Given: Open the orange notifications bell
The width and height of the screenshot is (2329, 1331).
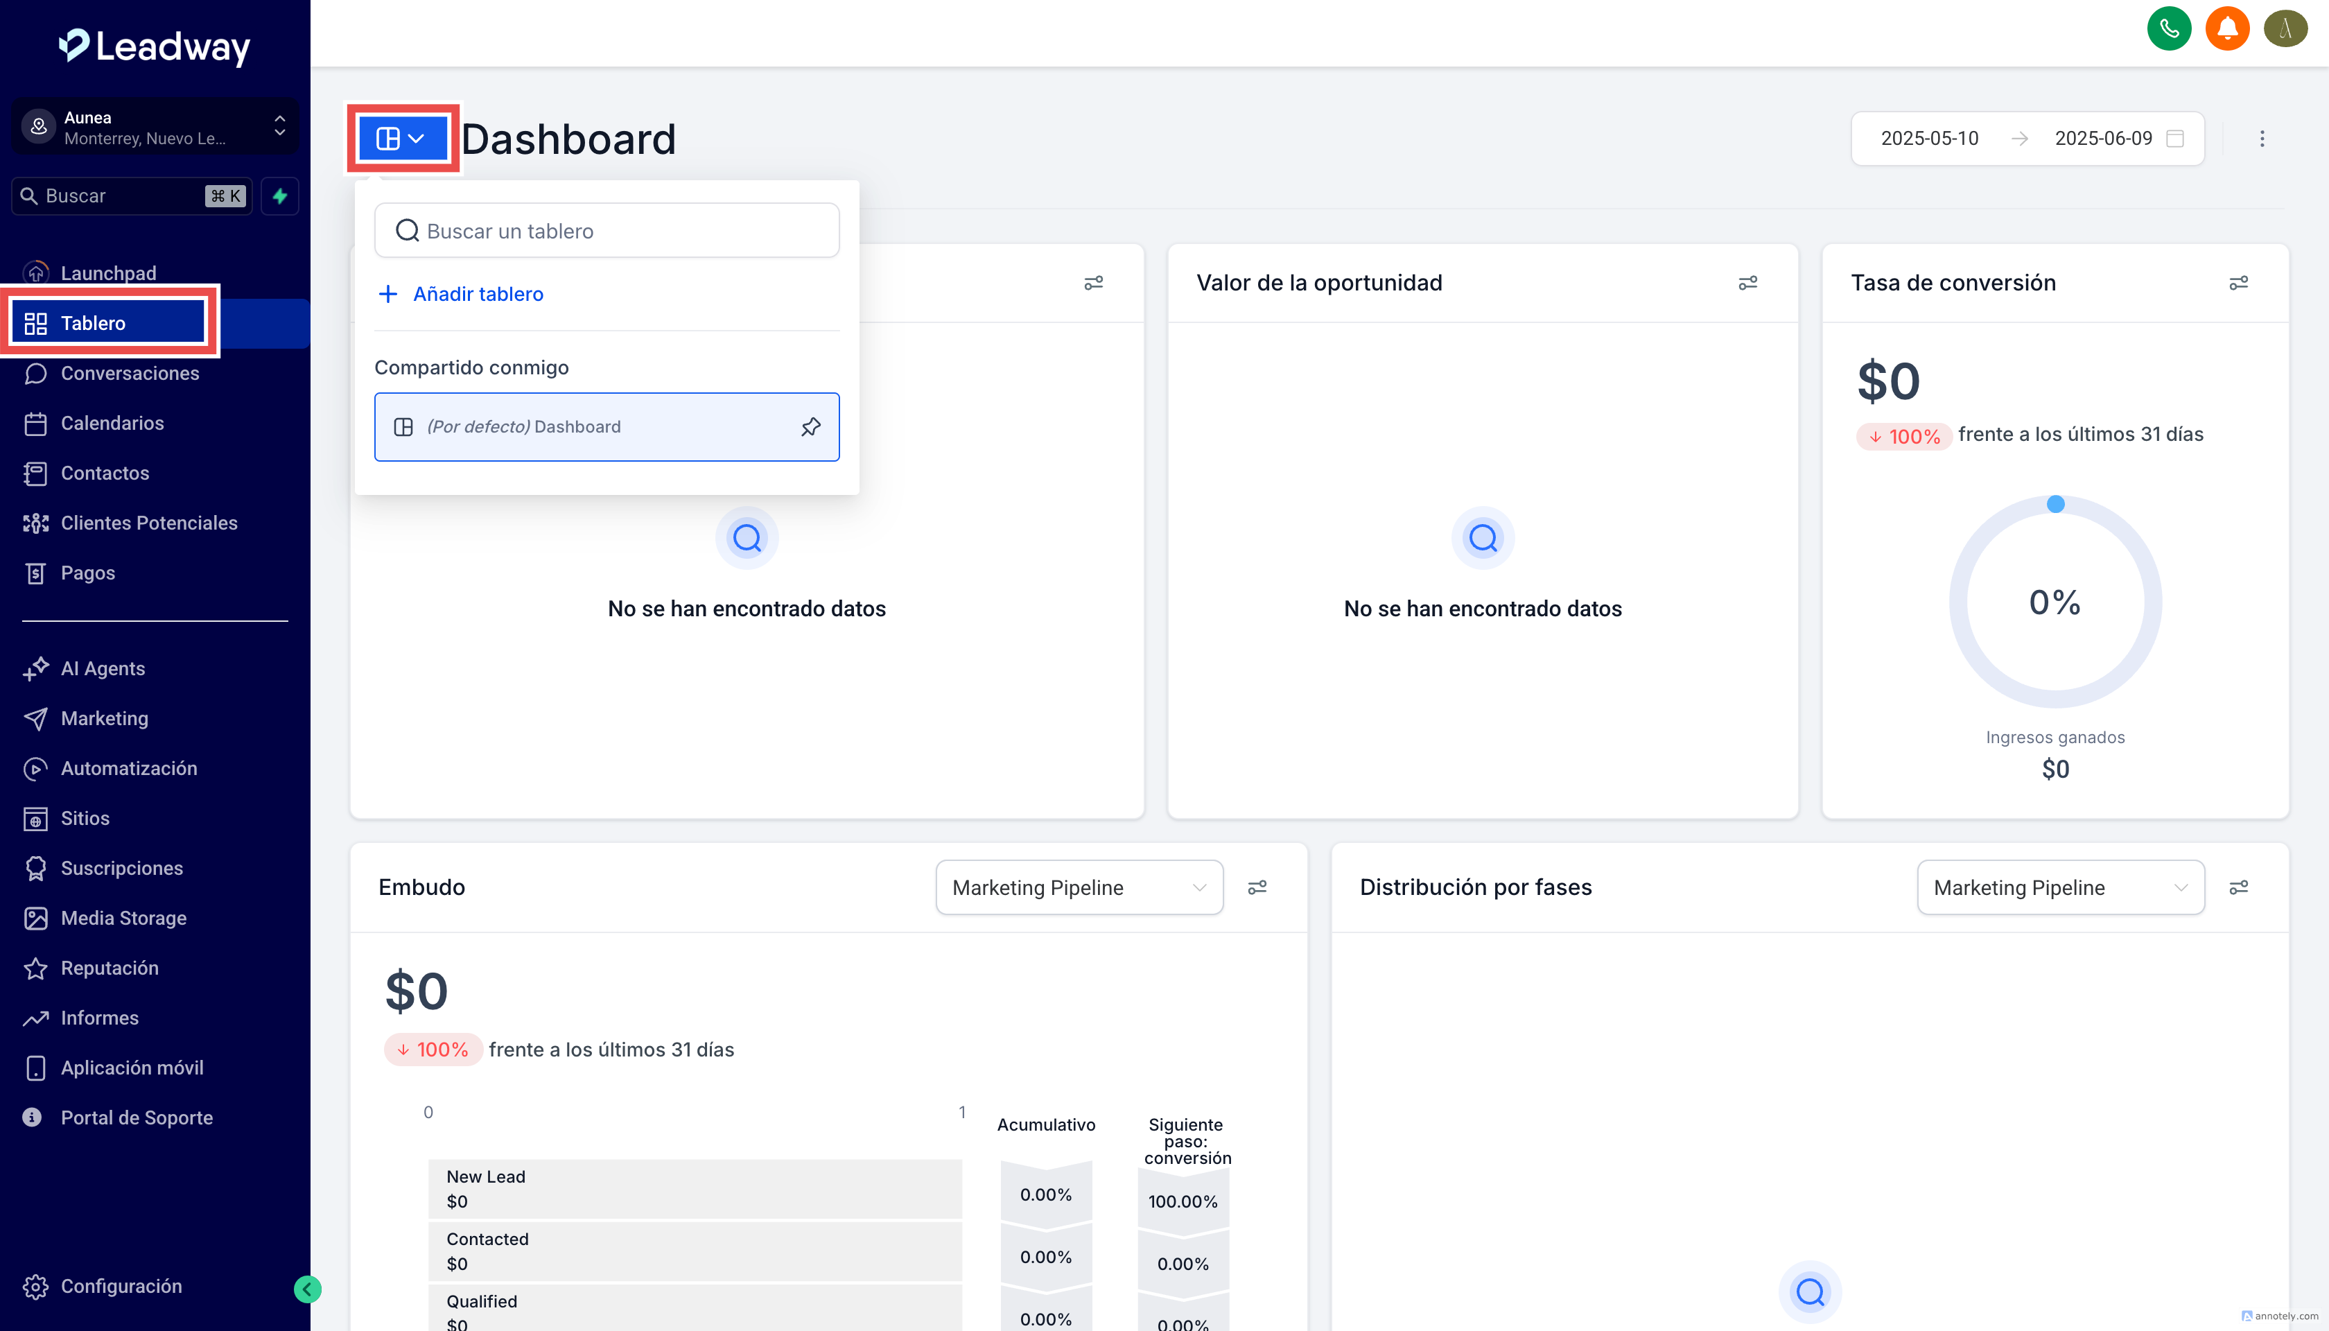Looking at the screenshot, I should point(2226,29).
